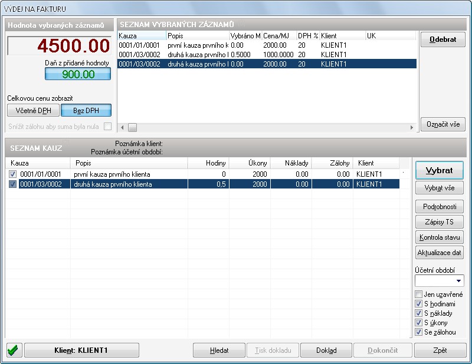Click the grayed Tisk dokladu button

click(x=273, y=350)
